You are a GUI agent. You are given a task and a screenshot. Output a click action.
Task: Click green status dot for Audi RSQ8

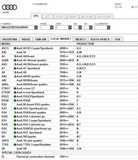pos(15,101)
